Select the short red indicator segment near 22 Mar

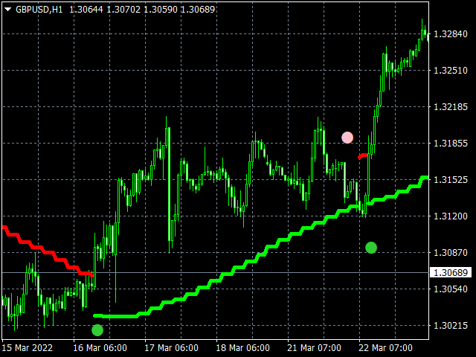click(362, 156)
